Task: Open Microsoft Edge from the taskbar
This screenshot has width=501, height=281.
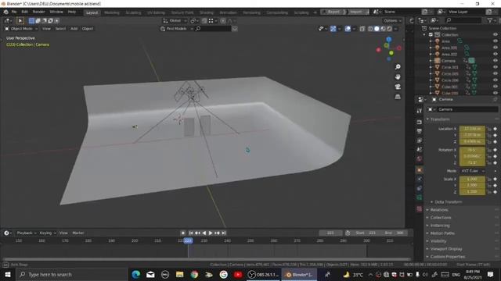Action: point(135,274)
